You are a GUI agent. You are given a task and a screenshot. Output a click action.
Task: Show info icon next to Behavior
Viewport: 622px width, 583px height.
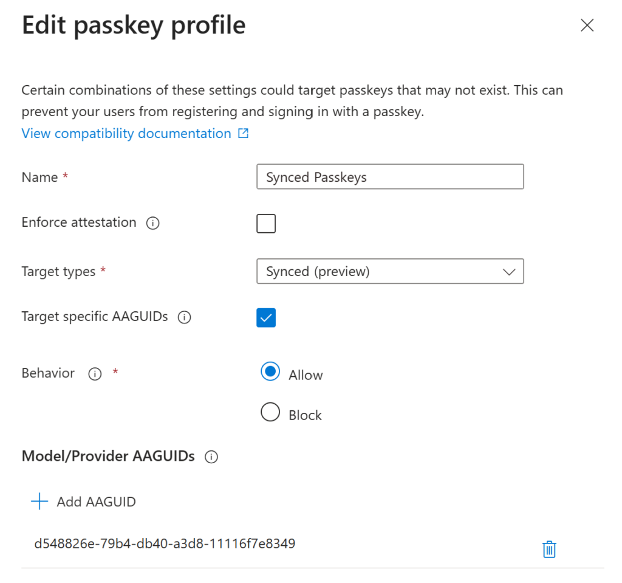coord(95,374)
